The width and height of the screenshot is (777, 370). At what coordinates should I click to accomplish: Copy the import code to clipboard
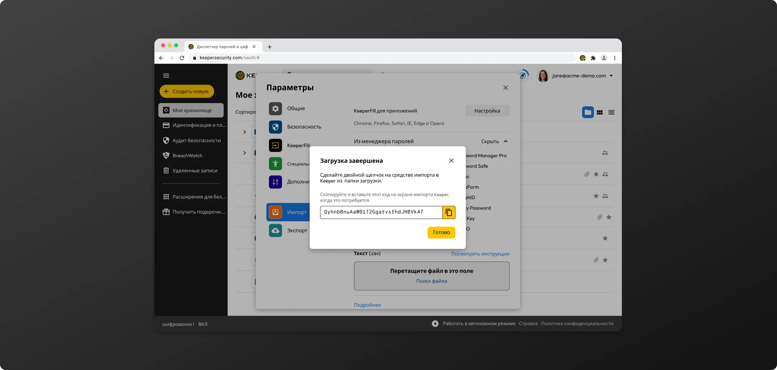click(x=449, y=212)
